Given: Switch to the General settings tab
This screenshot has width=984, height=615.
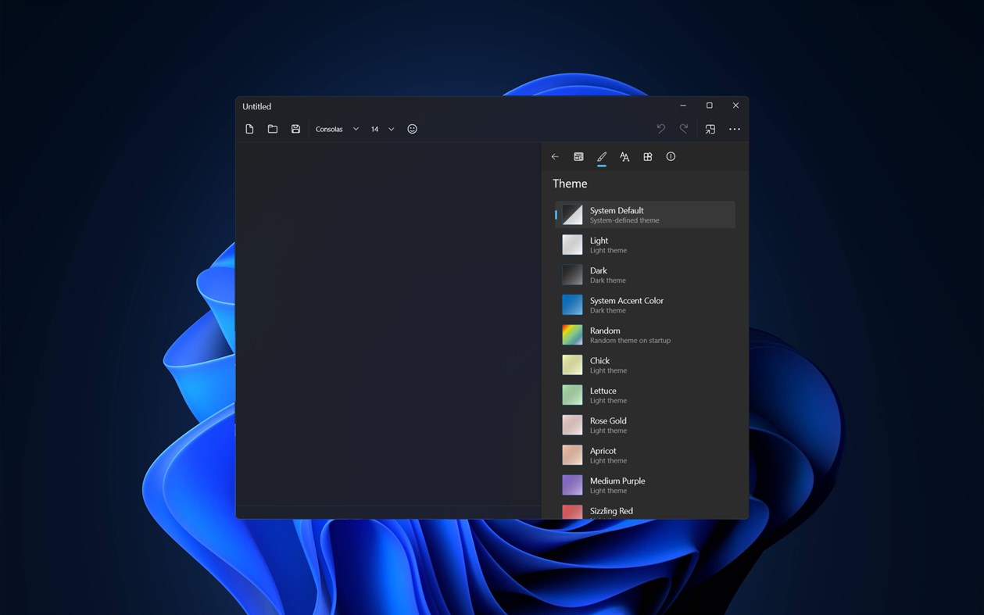Looking at the screenshot, I should (578, 156).
